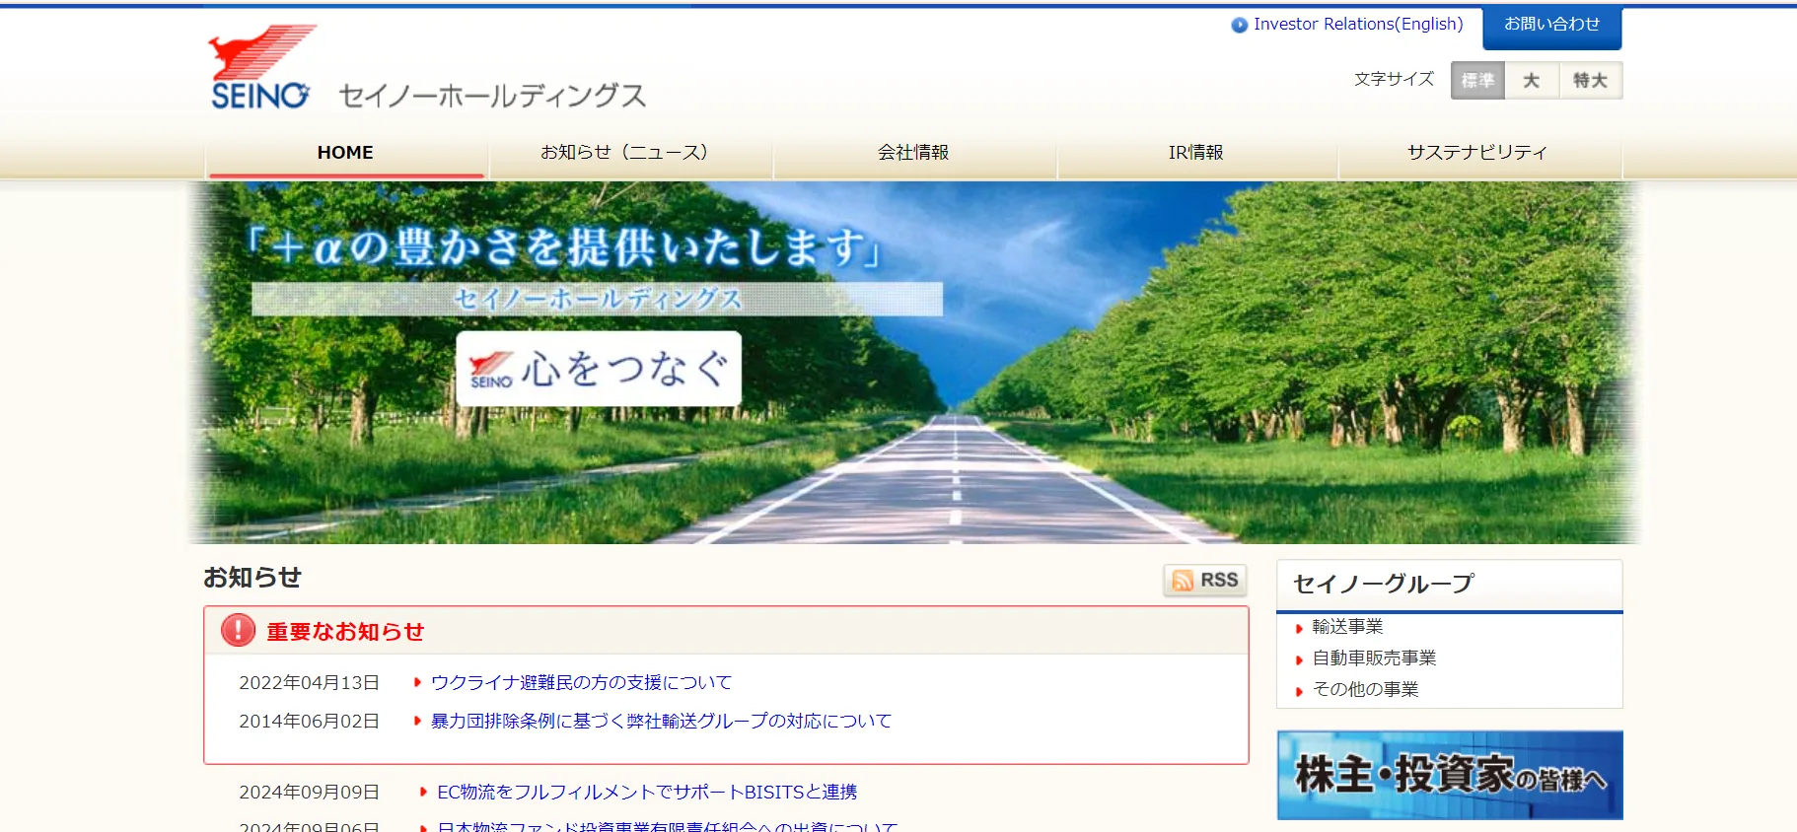
Task: Click the date 2014年06月02日
Action: [x=309, y=721]
